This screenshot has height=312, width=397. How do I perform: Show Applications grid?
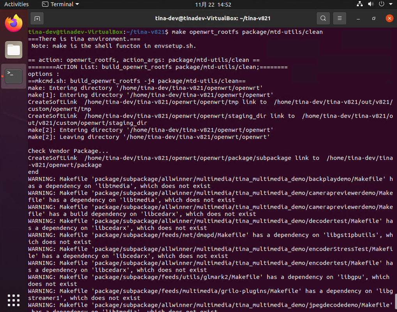point(14,300)
